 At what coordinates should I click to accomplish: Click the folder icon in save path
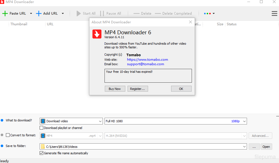click(43, 147)
